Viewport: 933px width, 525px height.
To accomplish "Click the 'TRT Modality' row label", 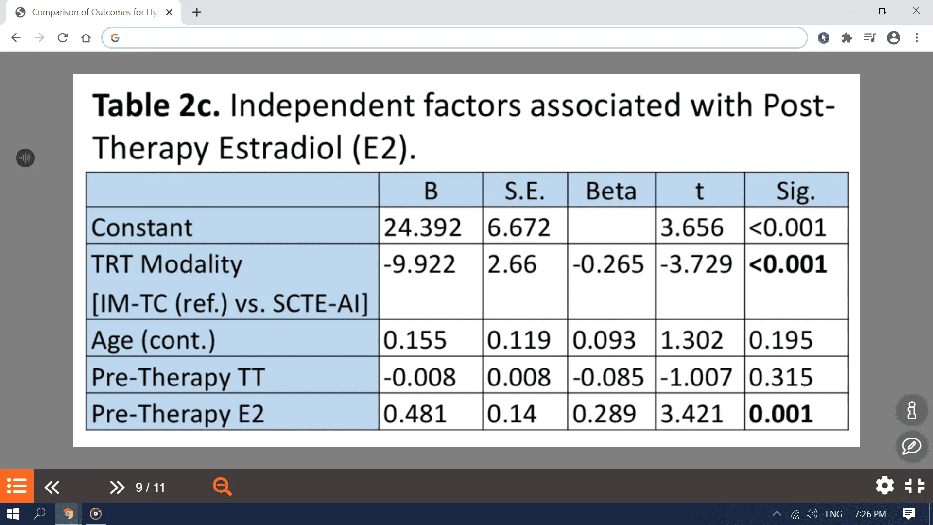I will [x=167, y=264].
